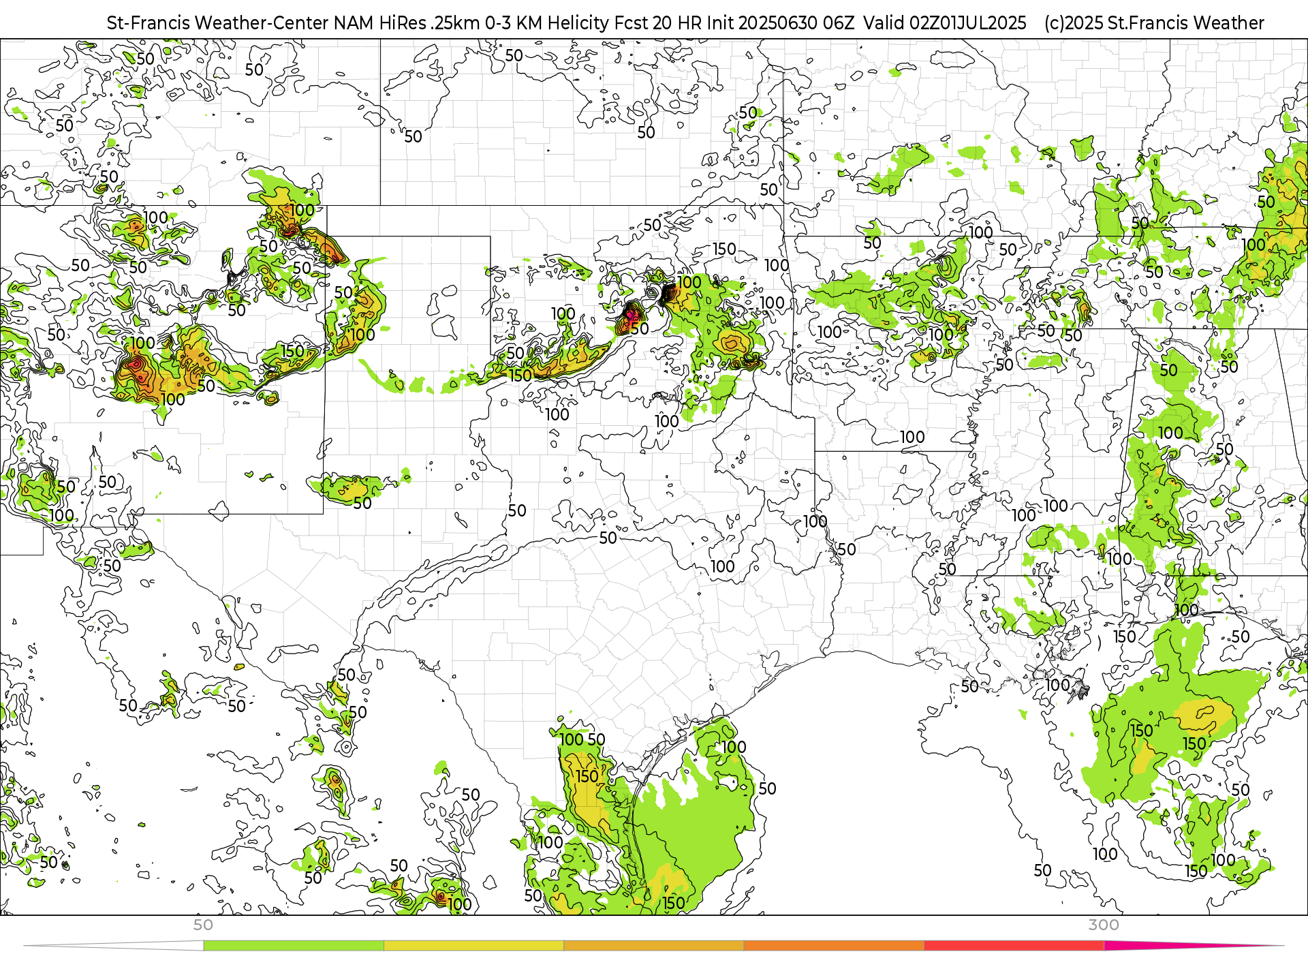The height and width of the screenshot is (954, 1308).
Task: Click the 'St-Francis Weather-Center NAM HiRes' title text
Action: click(x=266, y=23)
